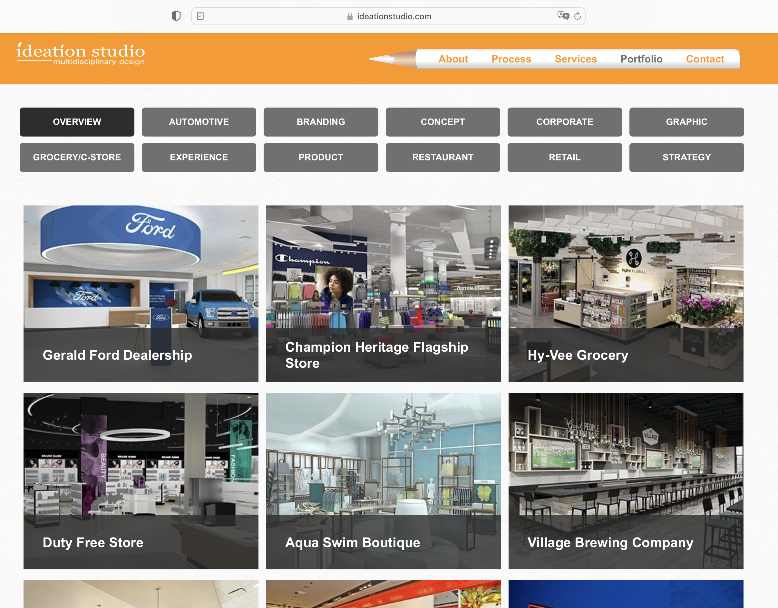Viewport: 778px width, 608px height.
Task: Click the privacy shield icon in Safari
Action: coord(176,16)
